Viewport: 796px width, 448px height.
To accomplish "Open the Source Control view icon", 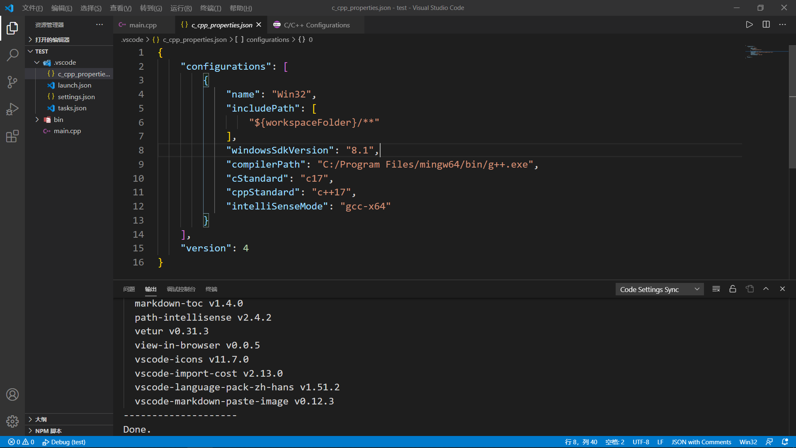I will click(x=12, y=82).
